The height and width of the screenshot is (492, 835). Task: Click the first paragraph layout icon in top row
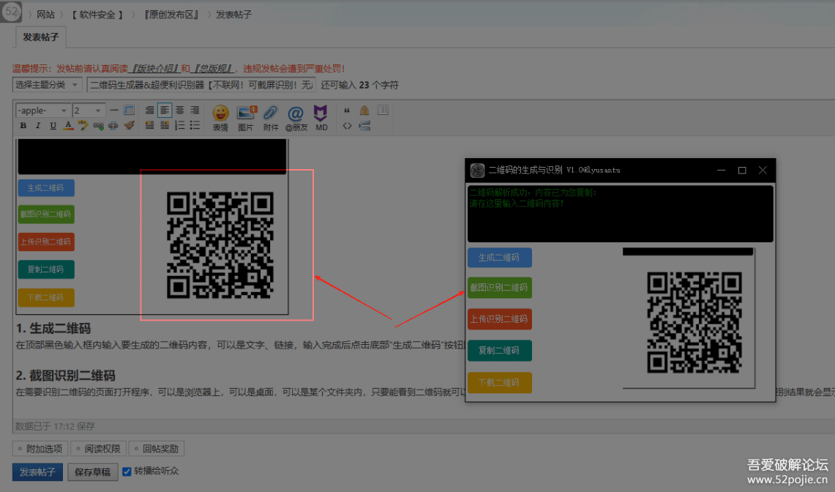click(x=149, y=111)
